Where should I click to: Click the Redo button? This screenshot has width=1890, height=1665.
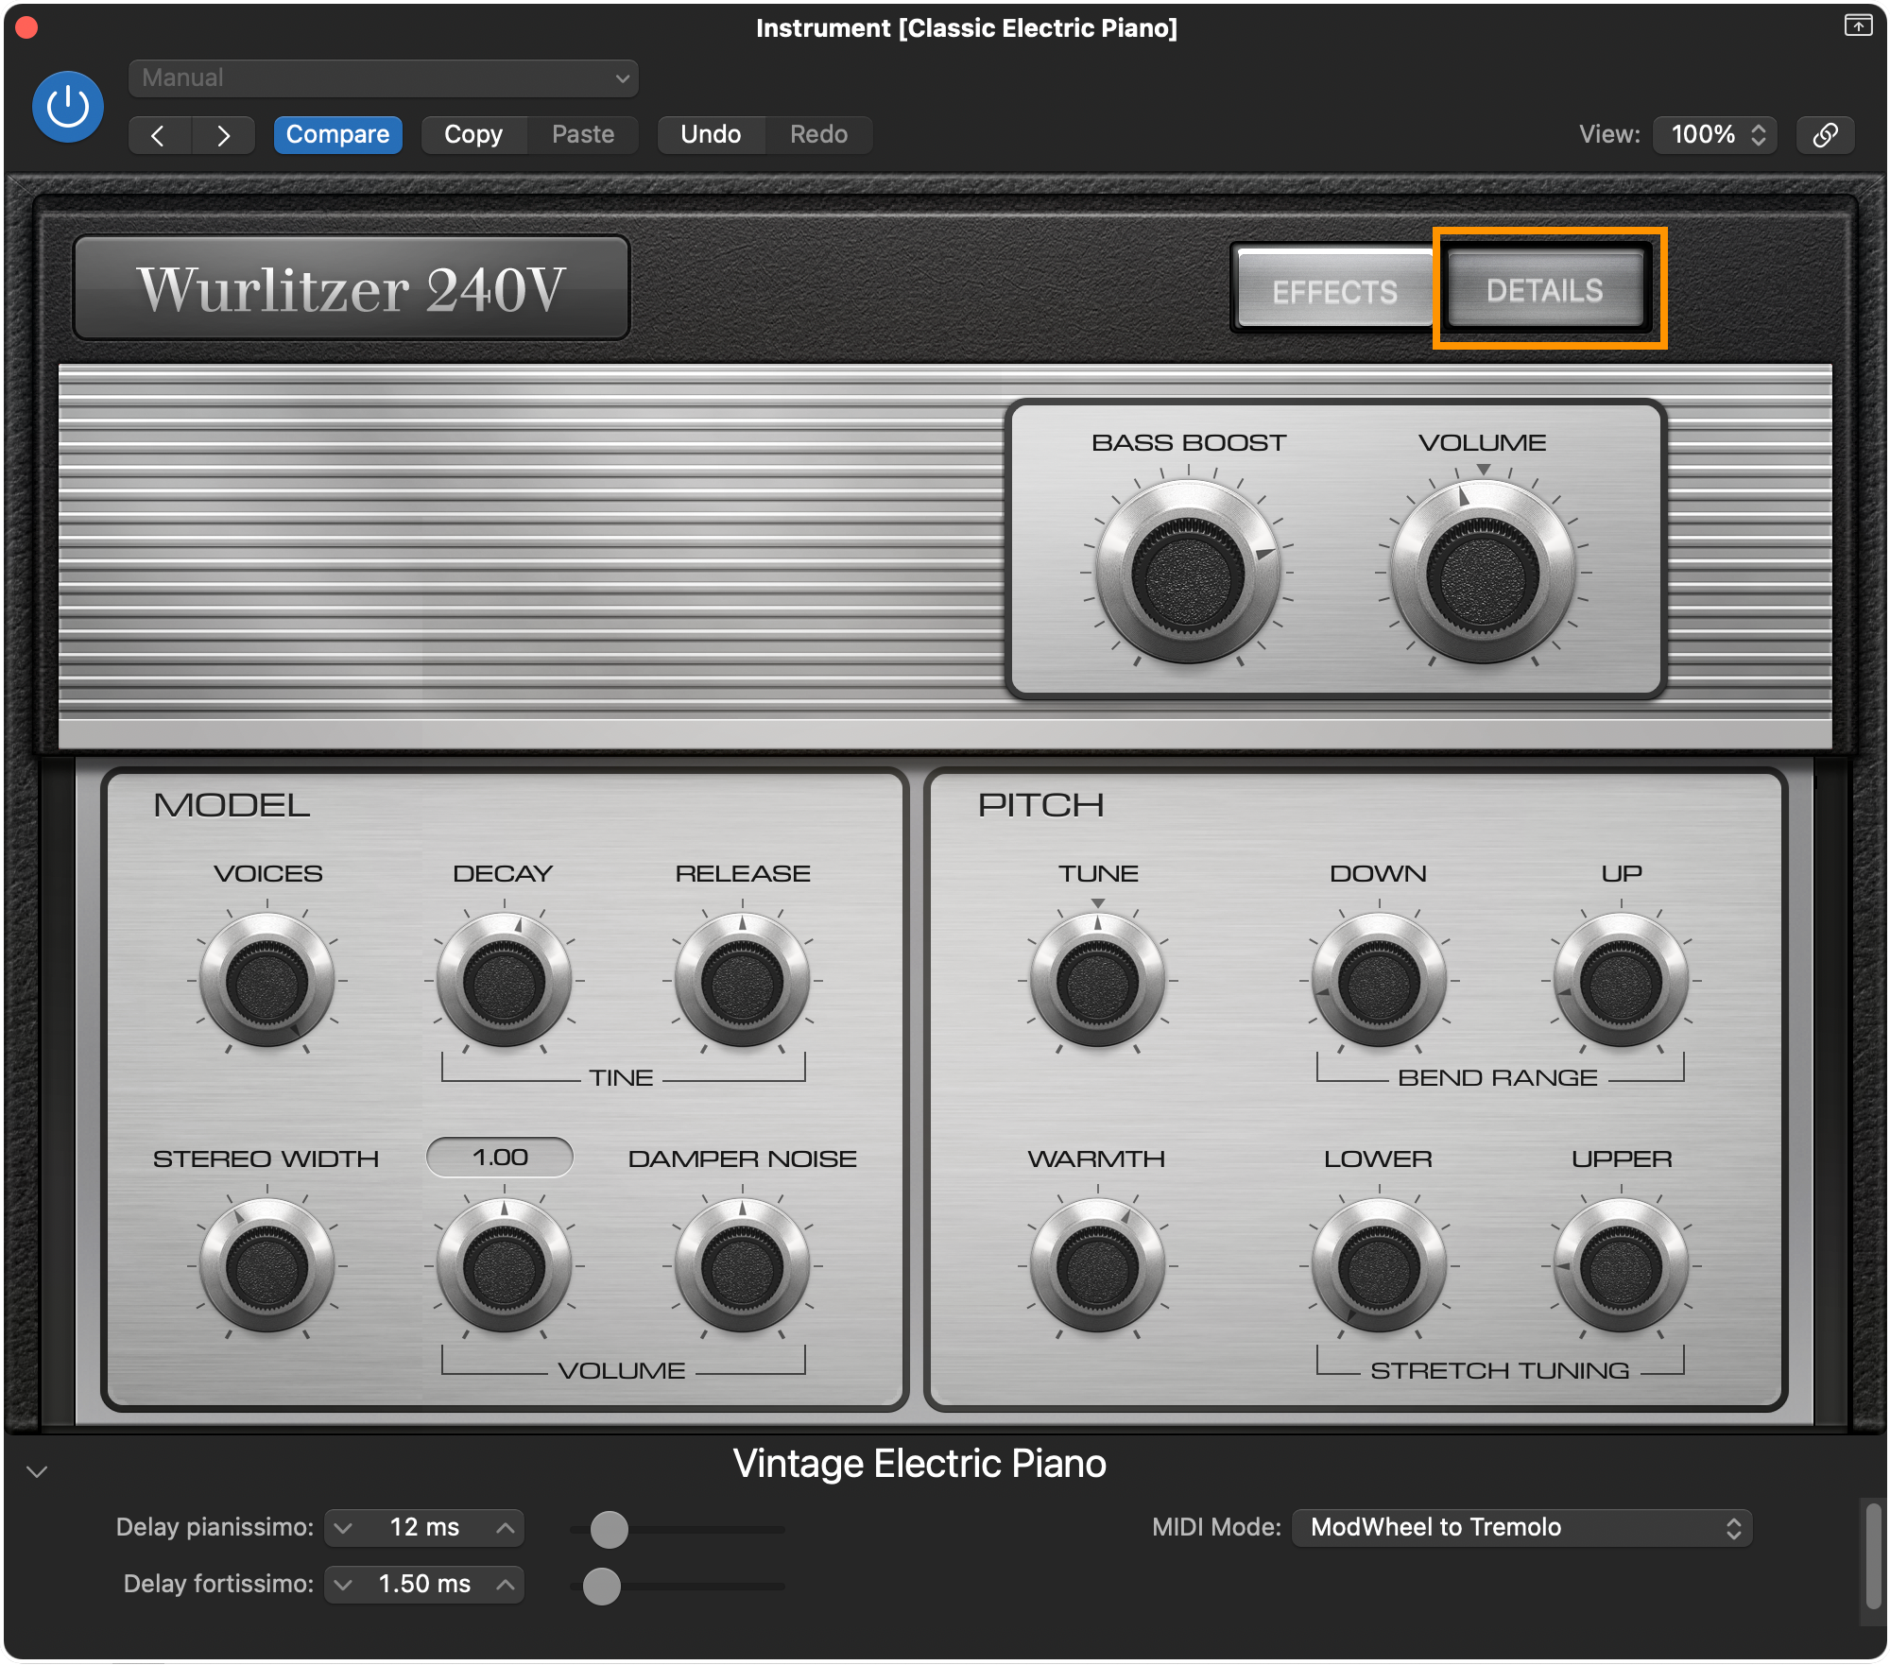tap(818, 135)
